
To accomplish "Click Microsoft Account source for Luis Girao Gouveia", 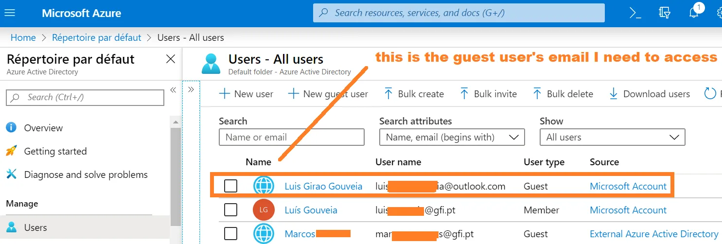I will [x=628, y=186].
